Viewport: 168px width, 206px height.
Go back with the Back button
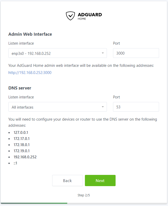tap(68, 181)
